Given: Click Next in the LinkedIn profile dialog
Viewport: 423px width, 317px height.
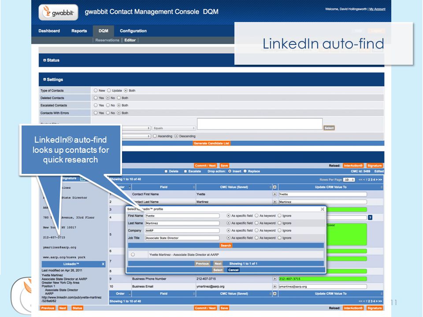Looking at the screenshot, I should pyautogui.click(x=218, y=264).
